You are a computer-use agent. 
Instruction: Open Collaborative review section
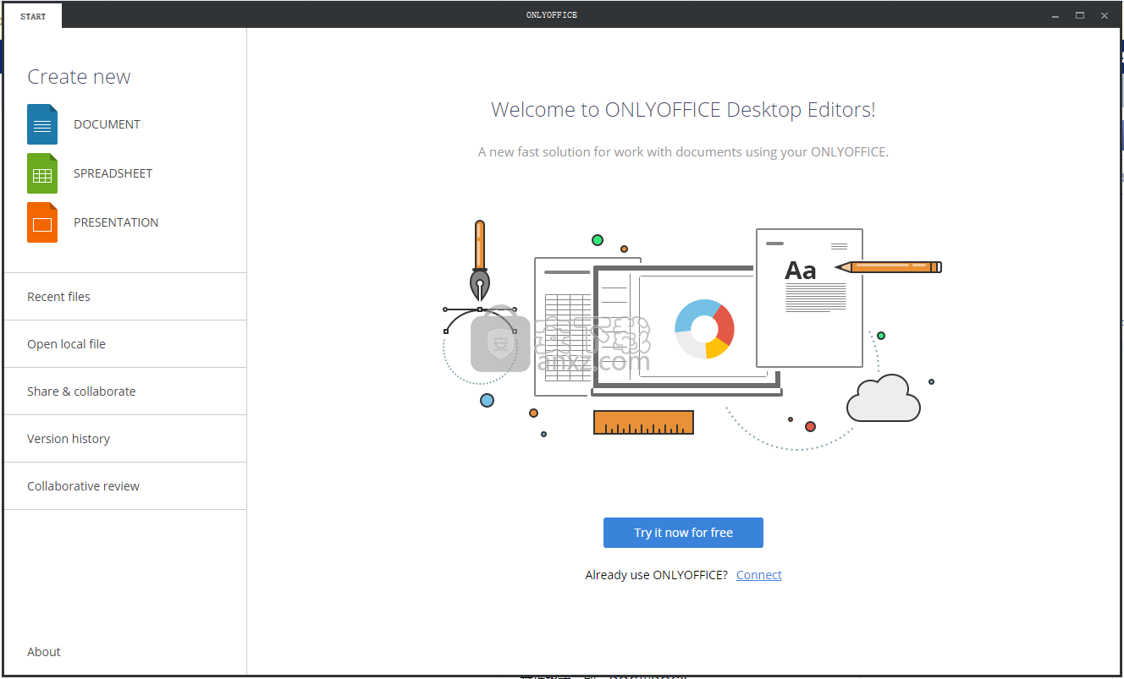click(x=125, y=486)
